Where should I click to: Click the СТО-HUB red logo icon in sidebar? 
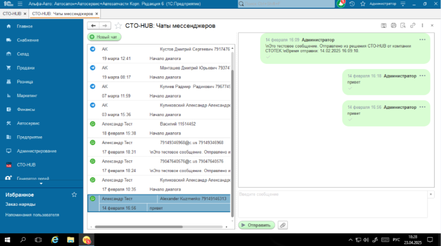click(x=9, y=165)
